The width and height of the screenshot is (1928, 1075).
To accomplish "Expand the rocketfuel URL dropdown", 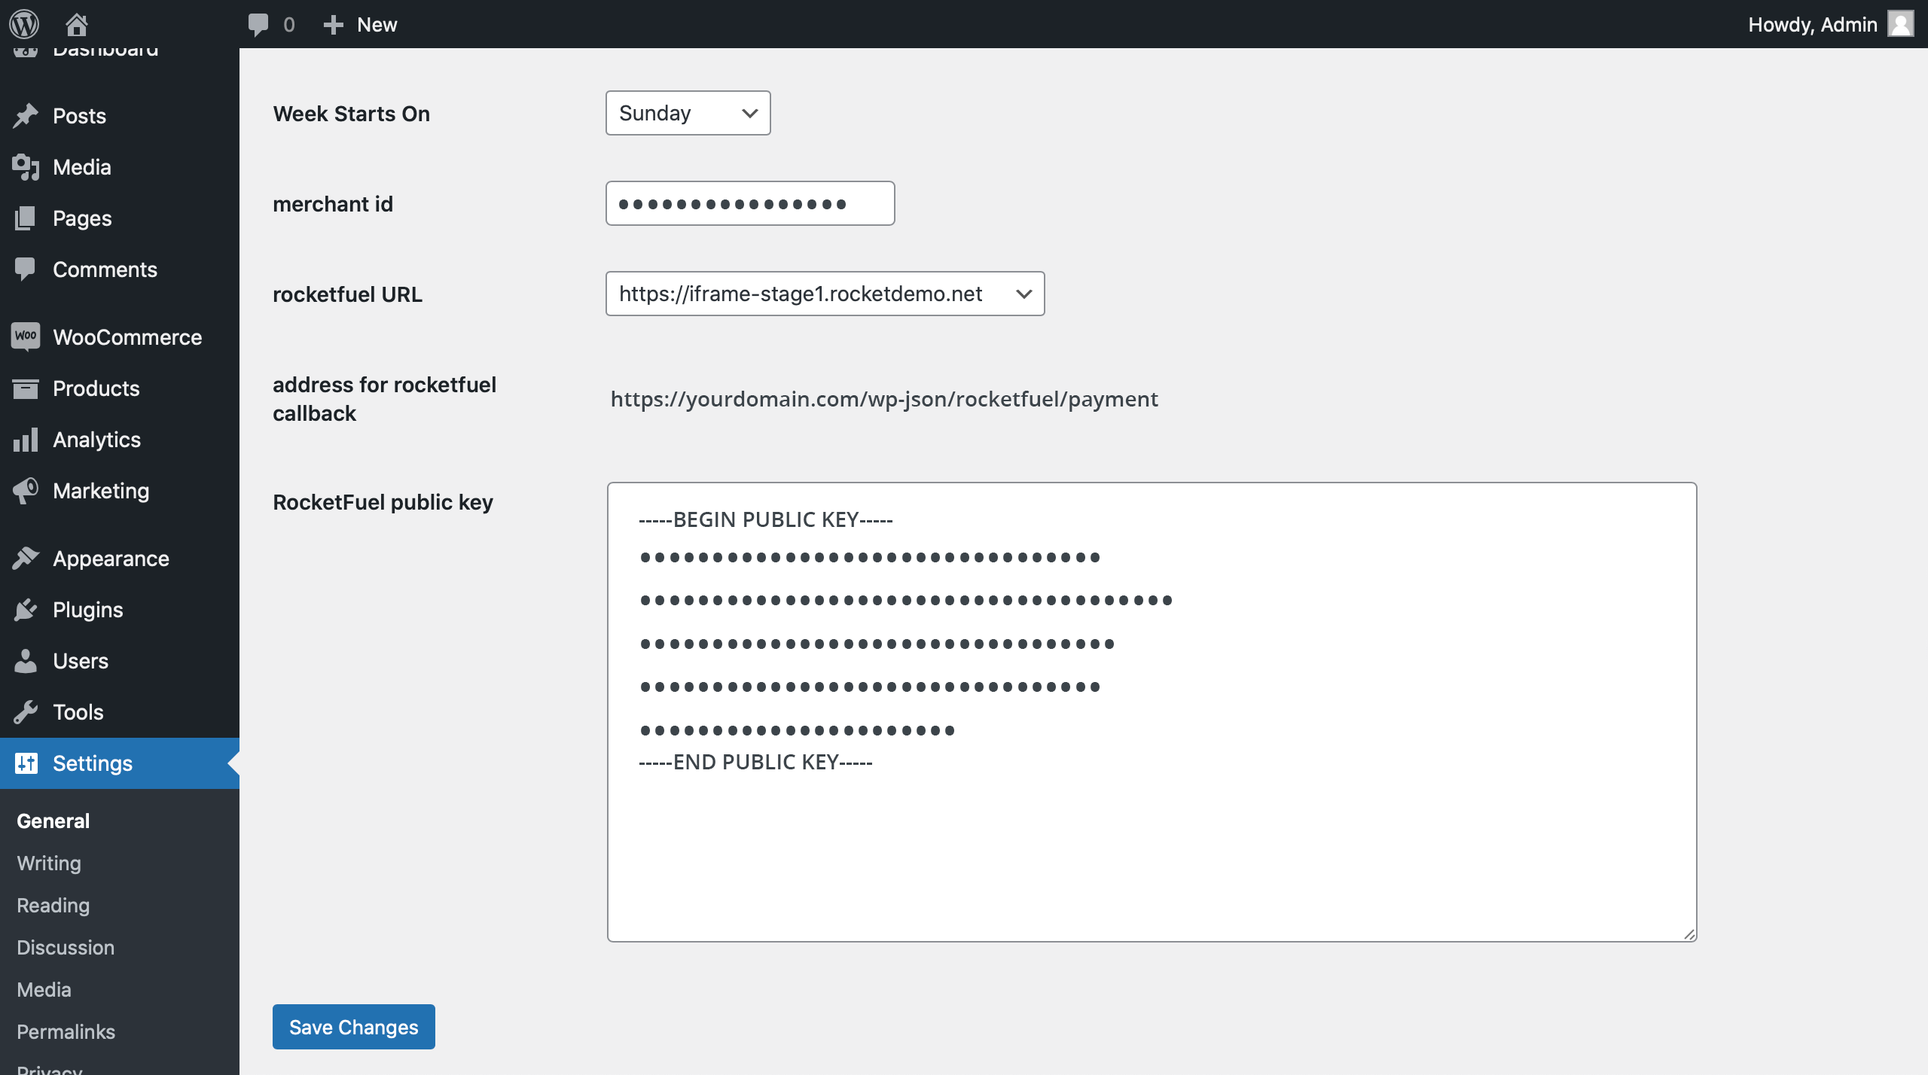I will pos(825,294).
